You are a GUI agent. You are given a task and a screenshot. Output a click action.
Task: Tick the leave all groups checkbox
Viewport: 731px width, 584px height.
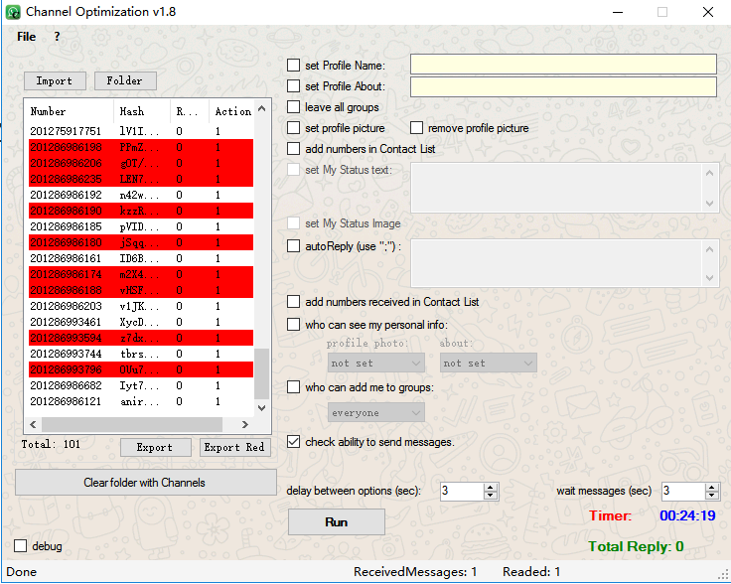(293, 107)
